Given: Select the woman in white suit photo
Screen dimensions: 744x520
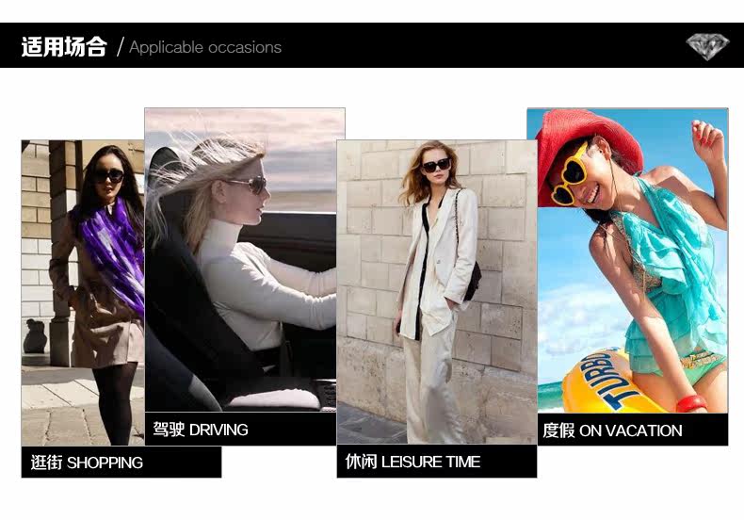Looking at the screenshot, I should 437,292.
